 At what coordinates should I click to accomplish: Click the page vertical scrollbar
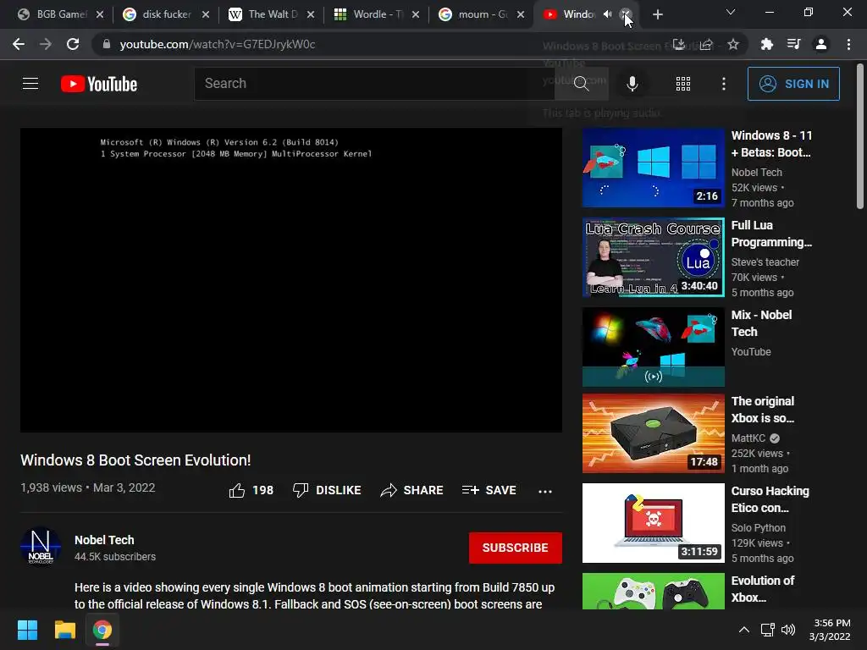click(860, 136)
